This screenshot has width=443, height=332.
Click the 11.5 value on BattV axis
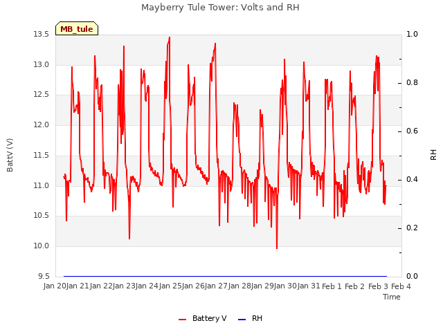42,155
